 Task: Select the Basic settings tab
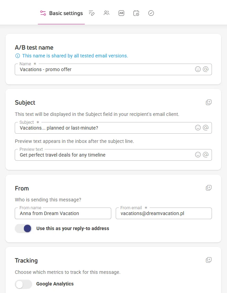coord(61,13)
